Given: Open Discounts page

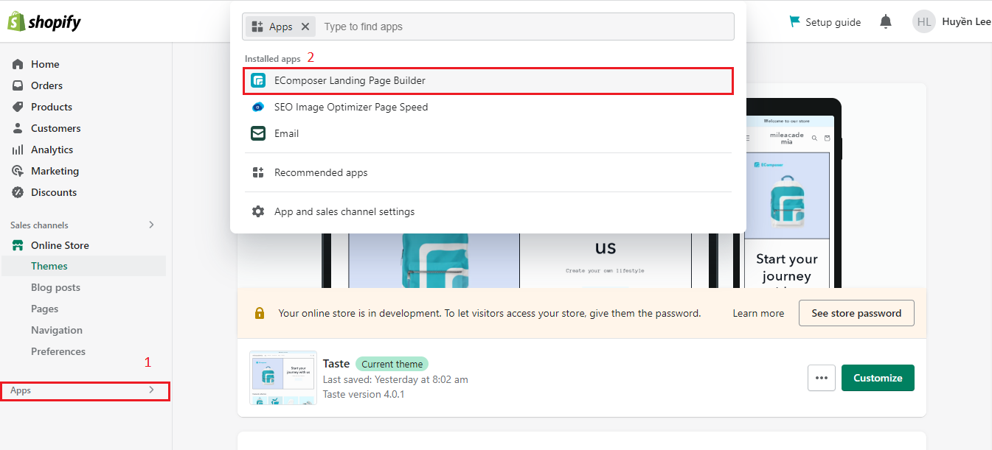Looking at the screenshot, I should [54, 192].
